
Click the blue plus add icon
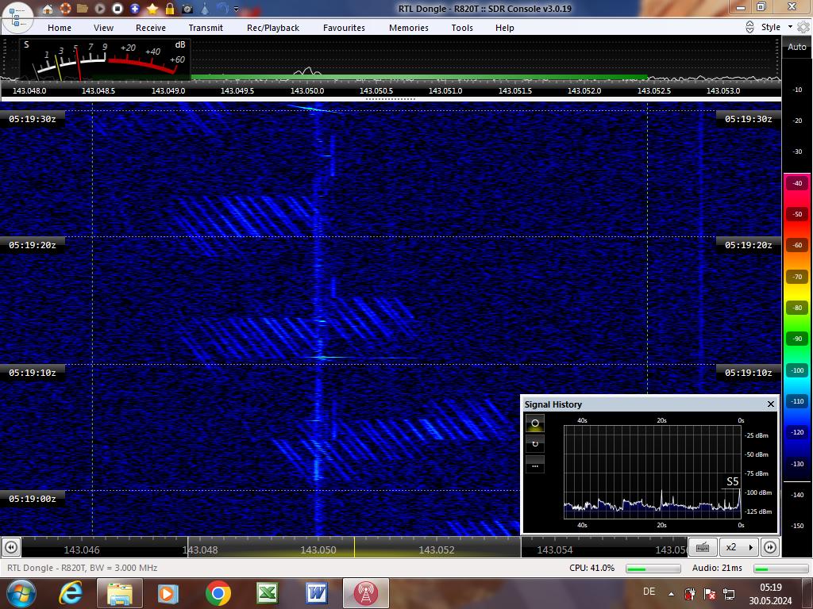click(x=135, y=9)
